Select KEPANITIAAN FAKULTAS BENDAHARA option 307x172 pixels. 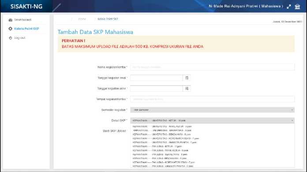click(x=160, y=158)
